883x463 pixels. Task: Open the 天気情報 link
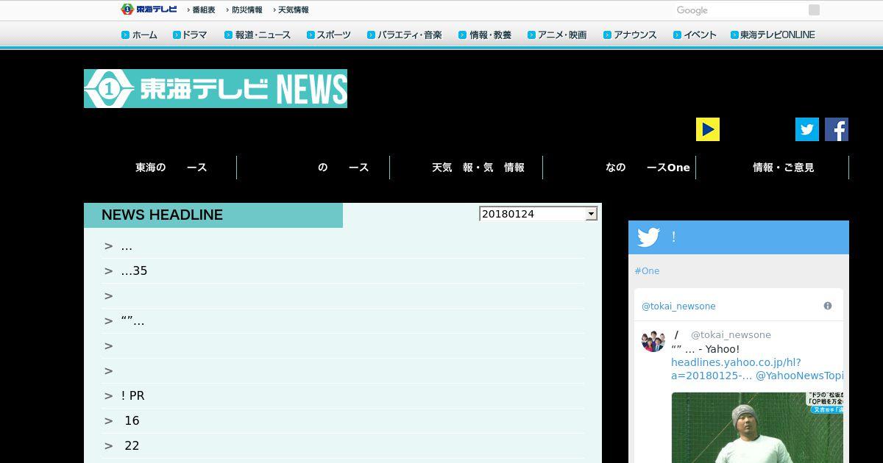tap(293, 10)
